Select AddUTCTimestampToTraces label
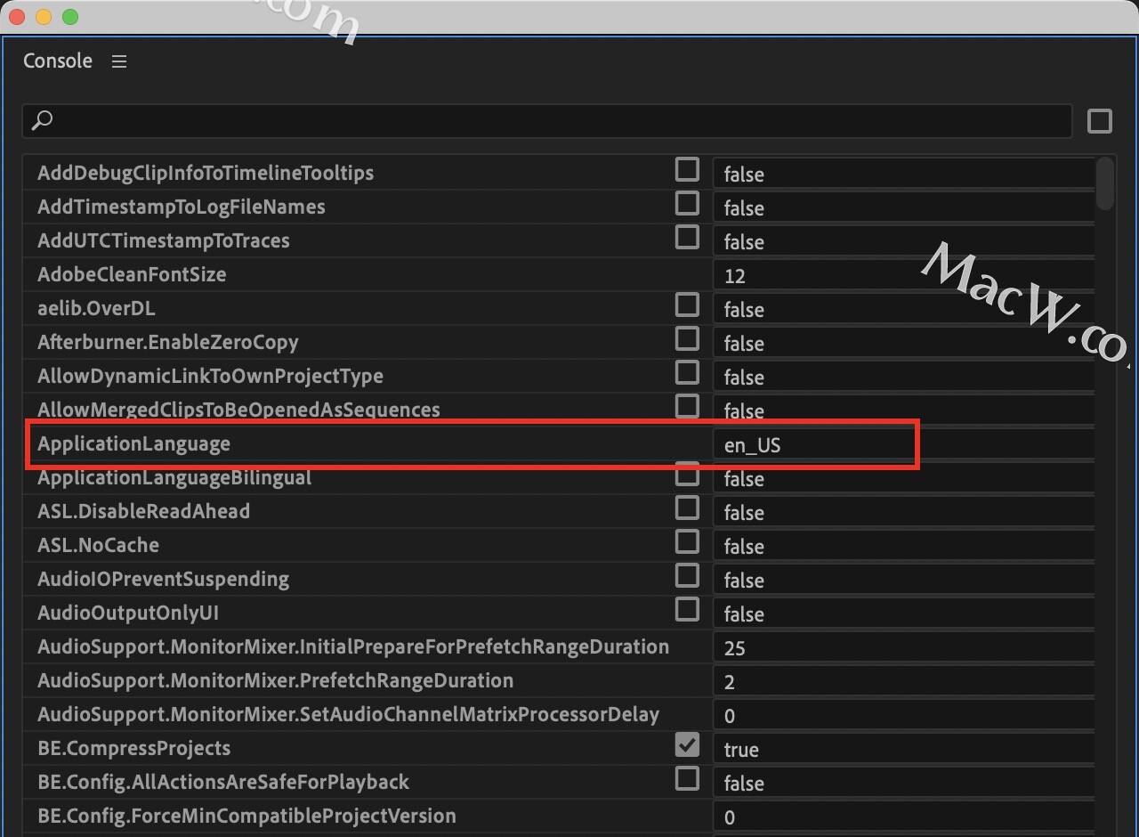 pos(163,240)
